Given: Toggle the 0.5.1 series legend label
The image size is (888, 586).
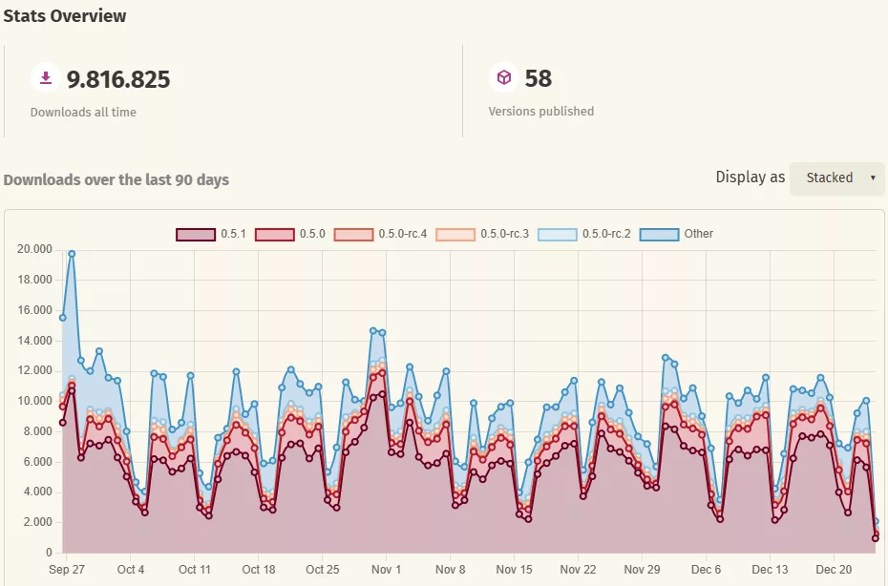Looking at the screenshot, I should click(x=233, y=234).
